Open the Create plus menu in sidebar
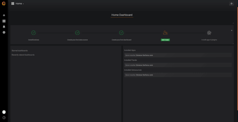This screenshot has height=122, width=238. point(4,15)
